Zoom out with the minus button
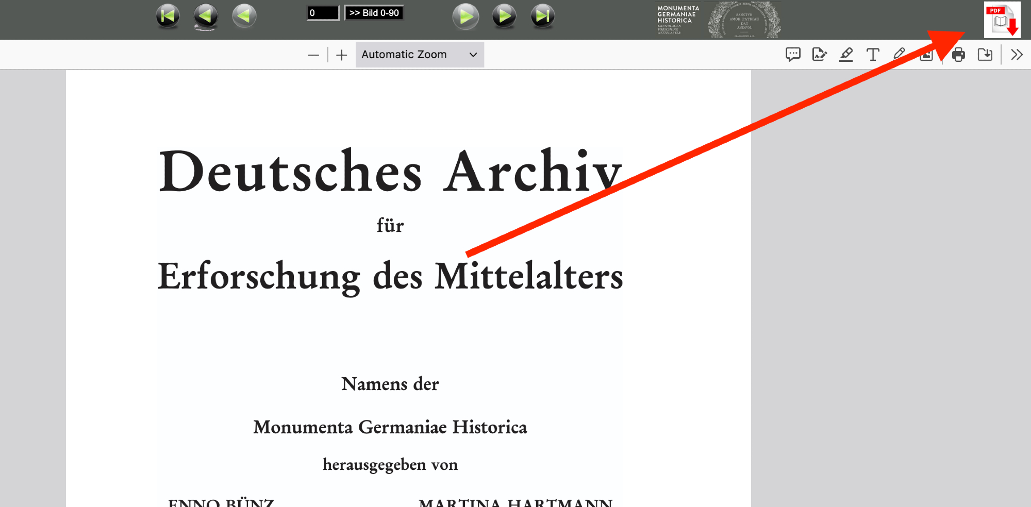1031x507 pixels. point(313,55)
